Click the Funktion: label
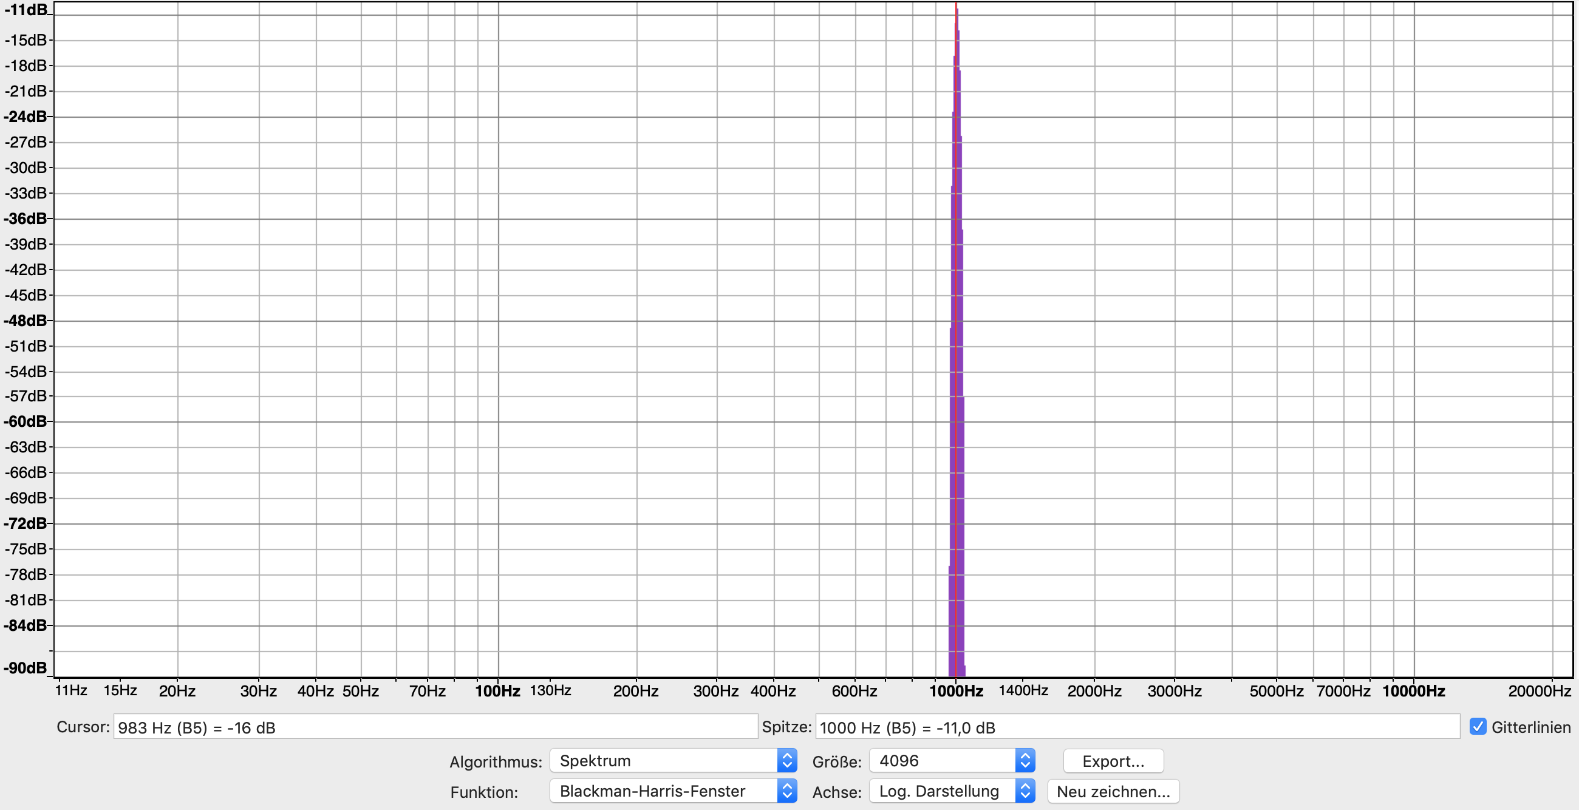This screenshot has height=810, width=1579. point(484,792)
